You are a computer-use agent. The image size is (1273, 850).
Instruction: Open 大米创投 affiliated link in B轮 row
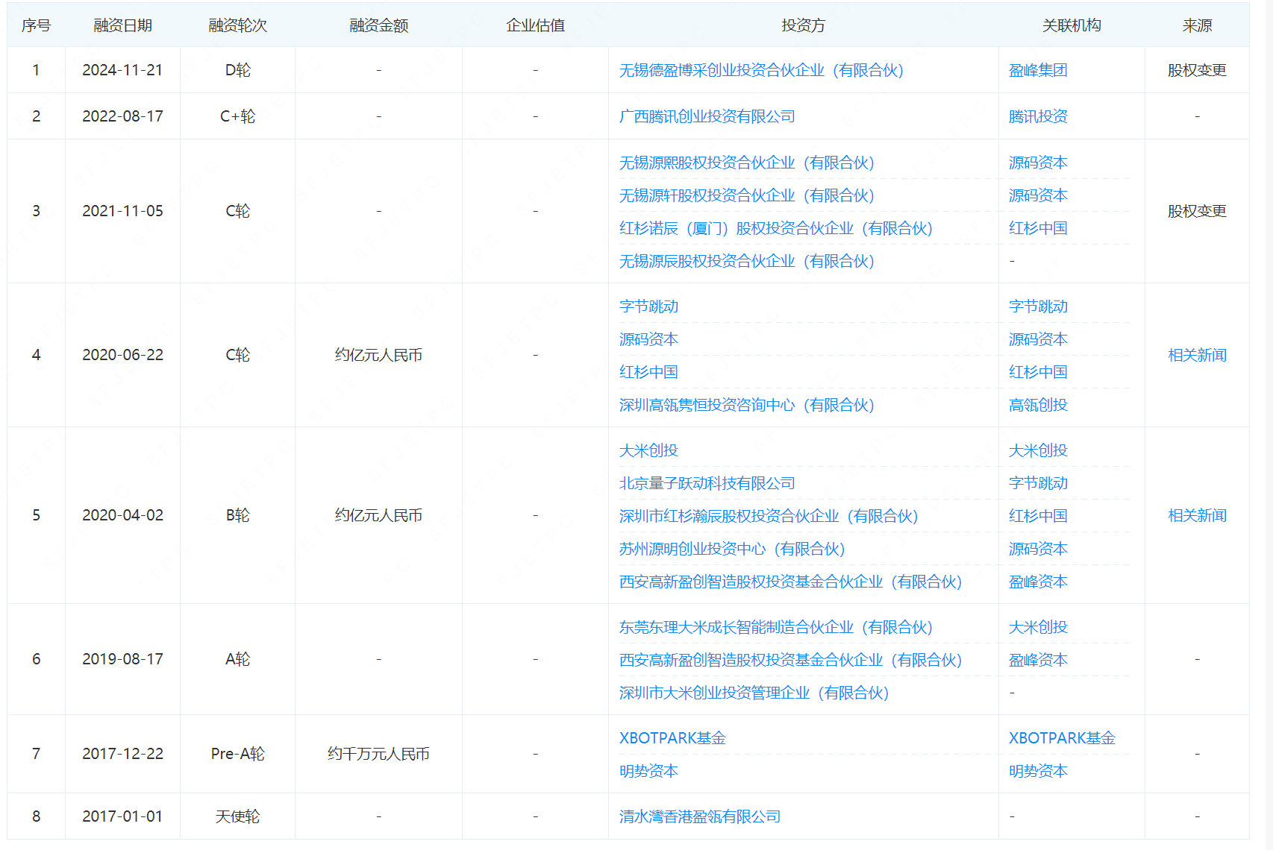coord(1038,450)
